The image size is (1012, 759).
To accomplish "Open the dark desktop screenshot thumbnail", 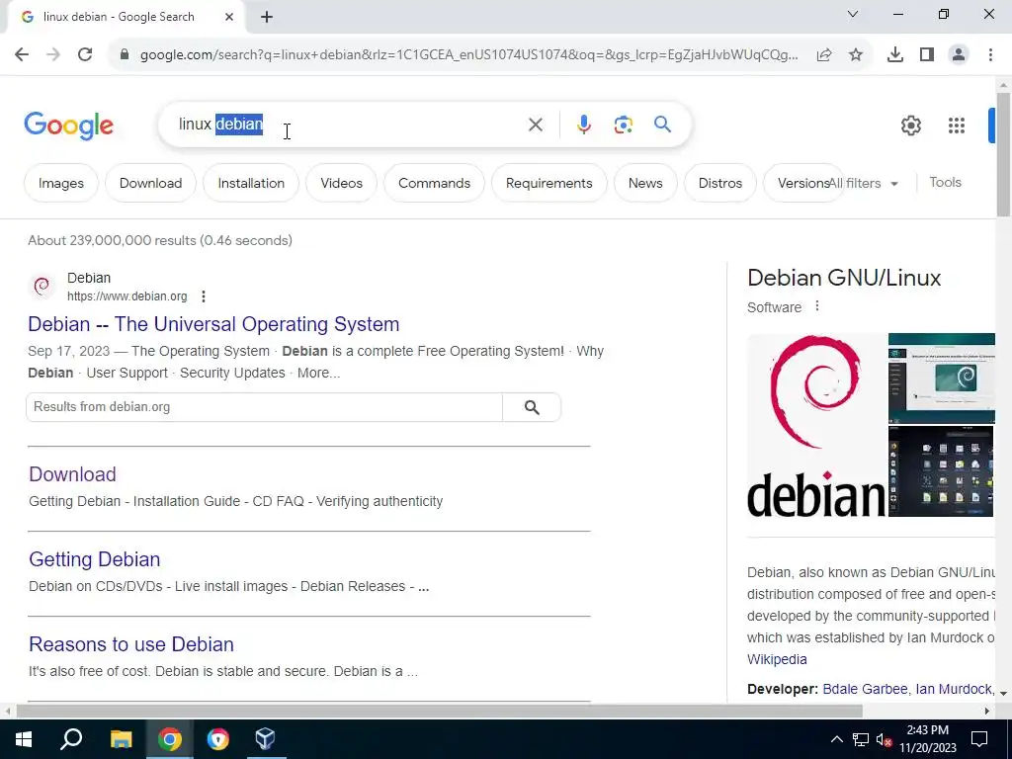I will click(942, 471).
